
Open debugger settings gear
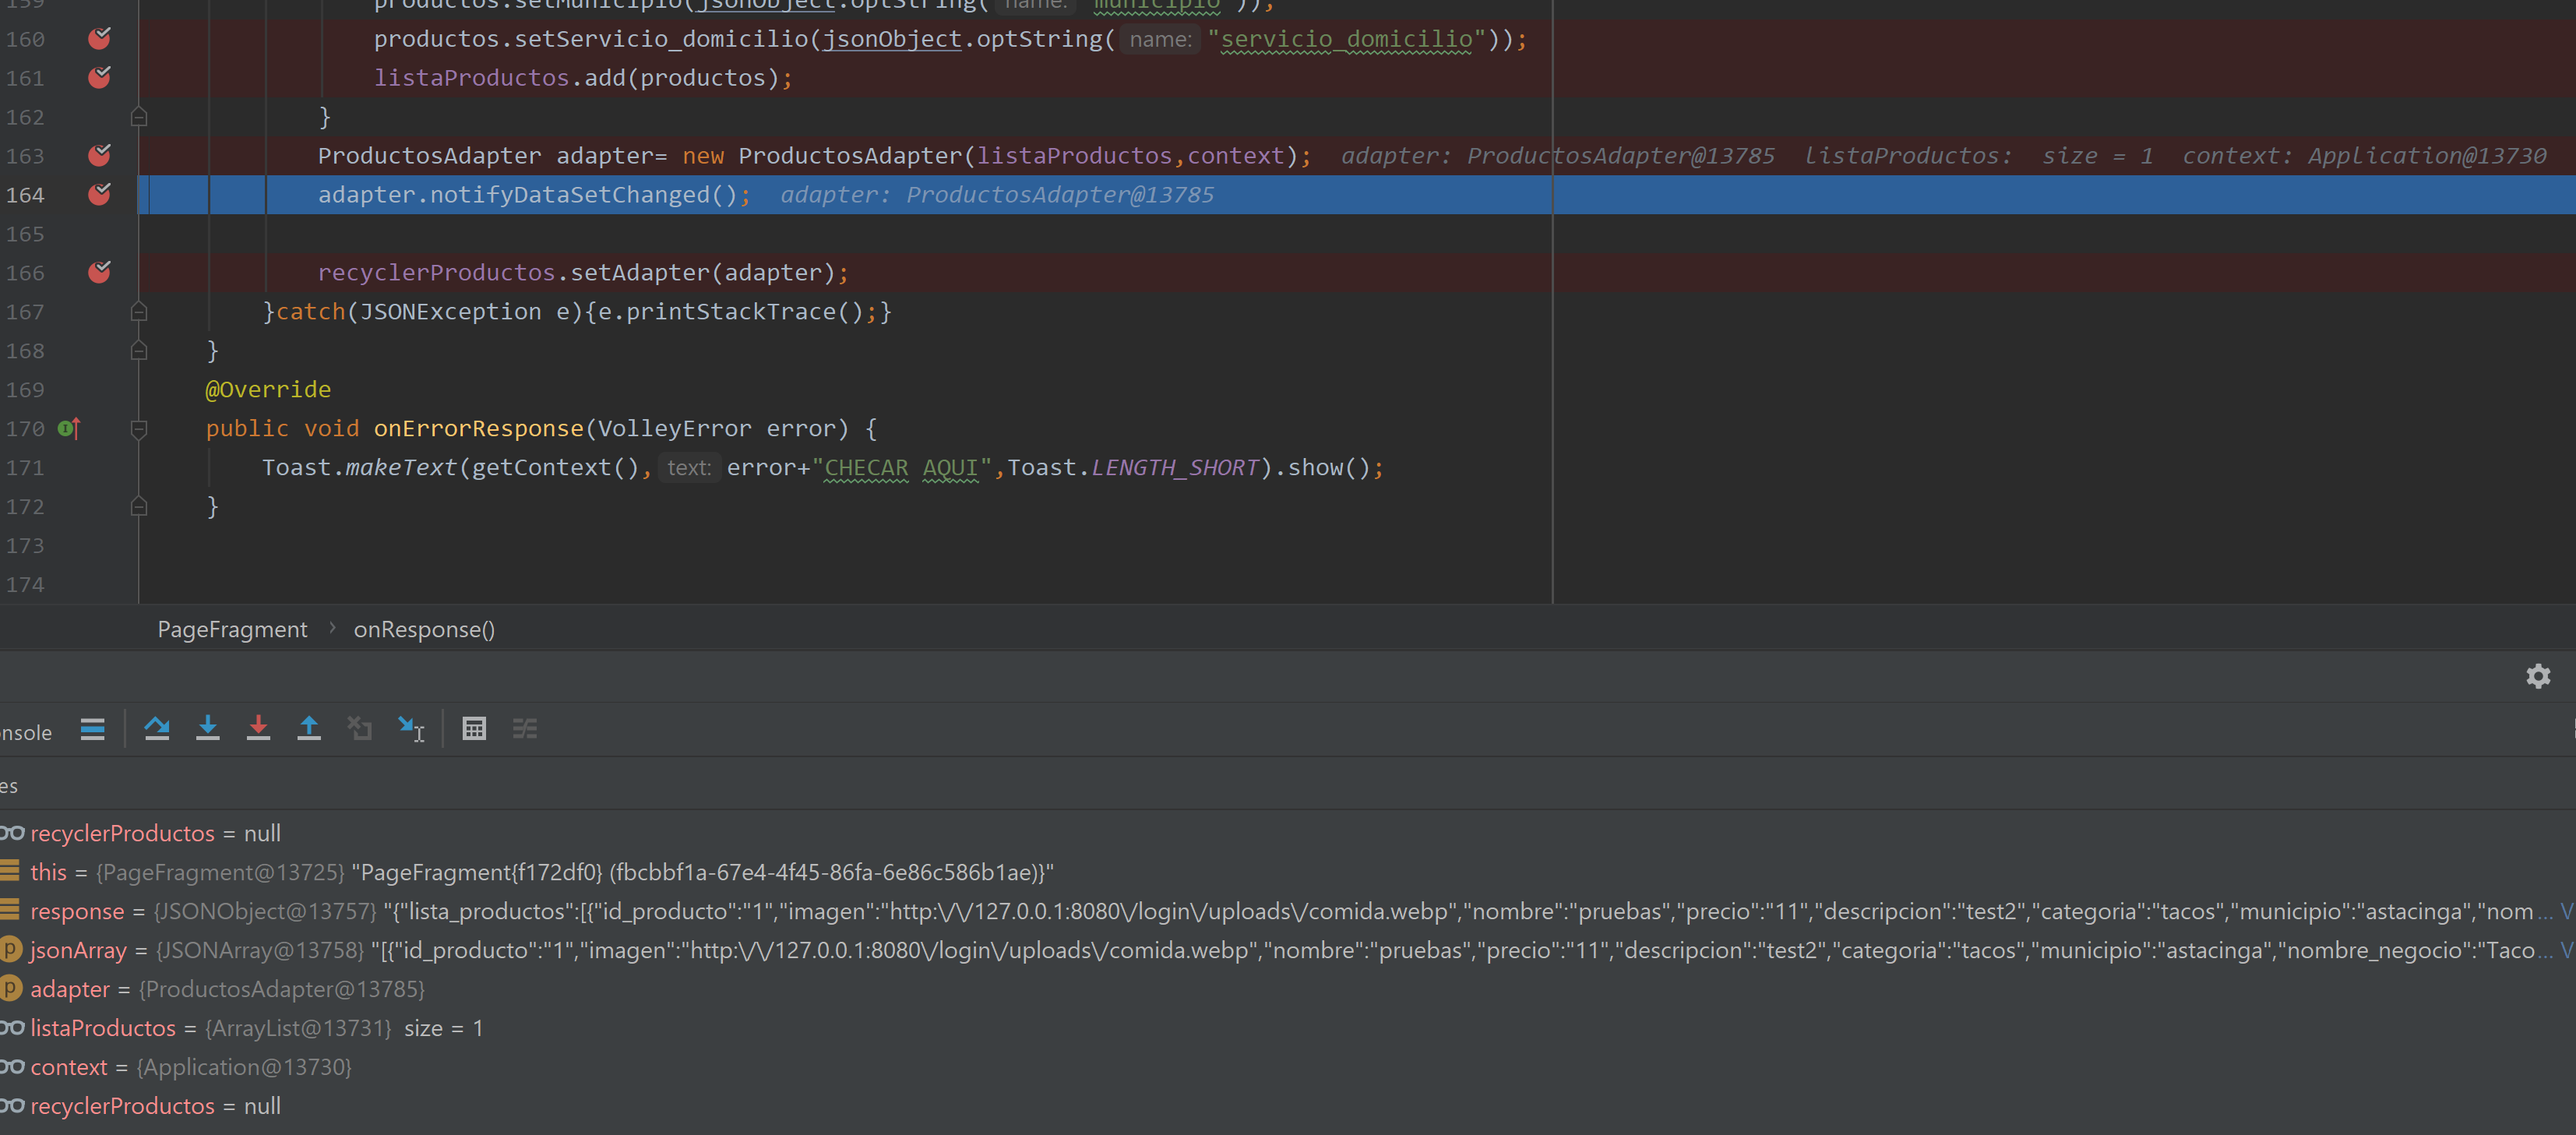2537,677
